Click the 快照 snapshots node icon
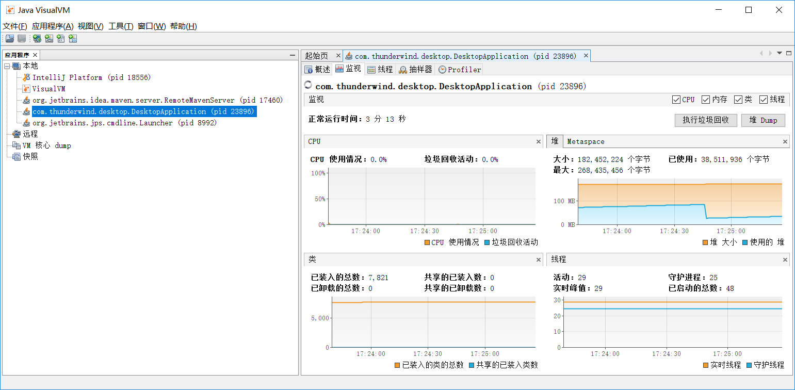The image size is (795, 390). pyautogui.click(x=17, y=157)
